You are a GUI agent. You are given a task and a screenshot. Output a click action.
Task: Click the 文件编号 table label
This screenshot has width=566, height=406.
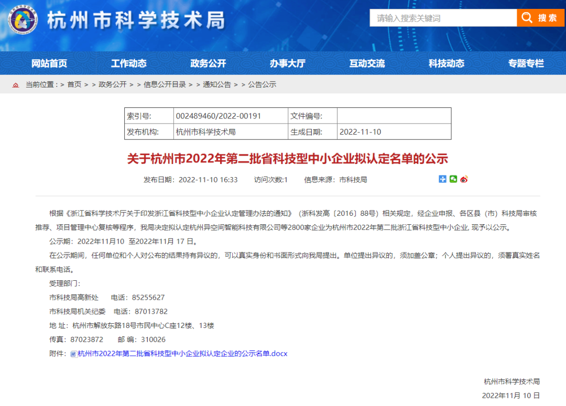pyautogui.click(x=307, y=116)
